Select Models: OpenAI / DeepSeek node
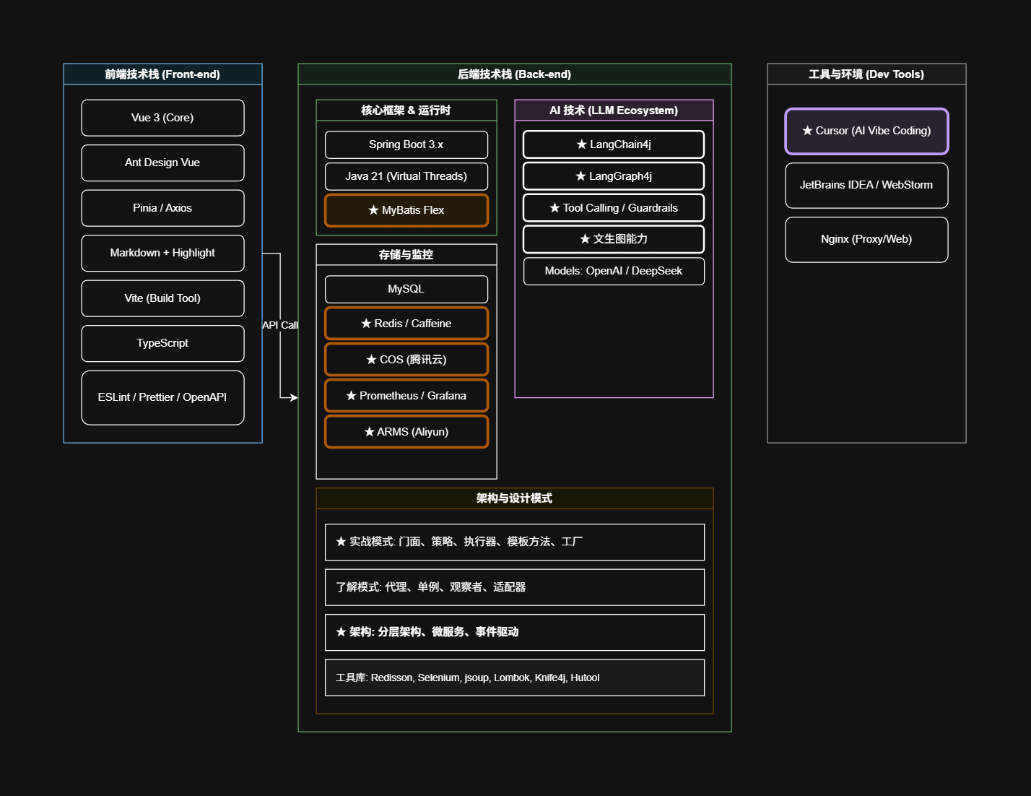Image resolution: width=1031 pixels, height=796 pixels. 614,271
